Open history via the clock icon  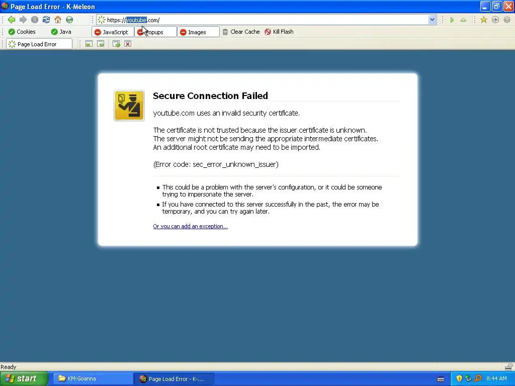pyautogui.click(x=495, y=20)
